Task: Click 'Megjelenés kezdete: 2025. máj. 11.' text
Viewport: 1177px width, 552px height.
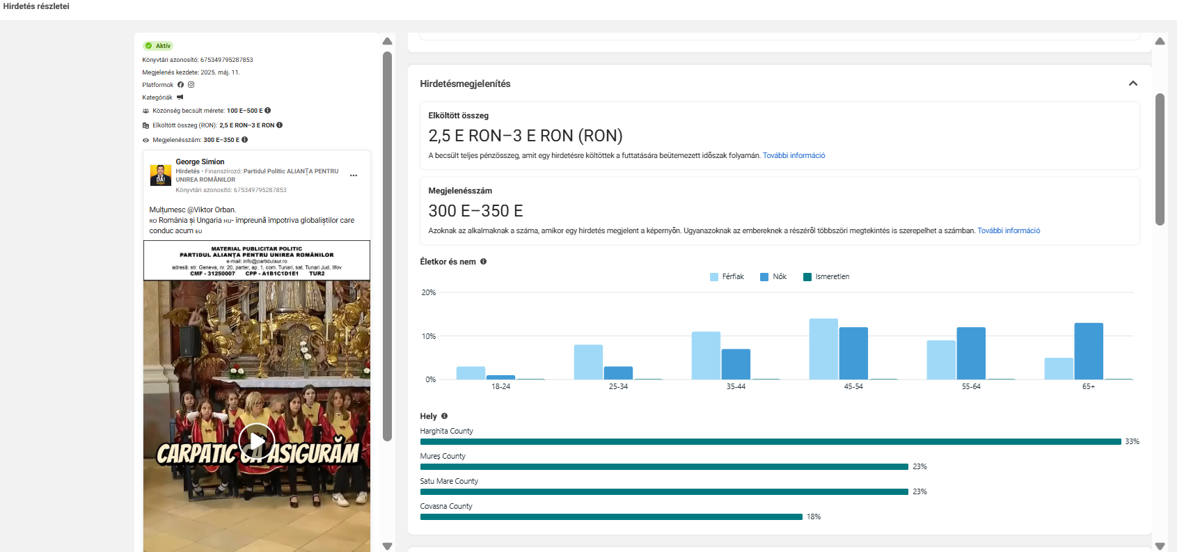Action: click(x=191, y=72)
